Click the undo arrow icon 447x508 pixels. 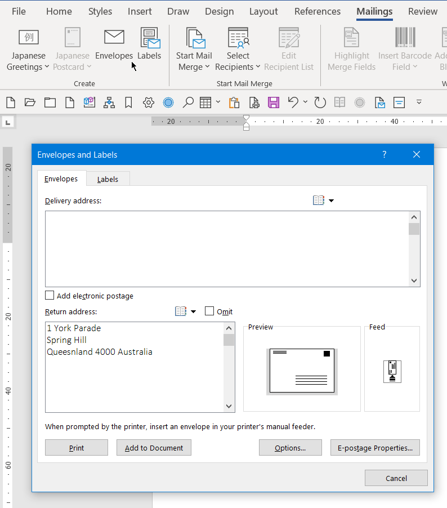pyautogui.click(x=293, y=103)
